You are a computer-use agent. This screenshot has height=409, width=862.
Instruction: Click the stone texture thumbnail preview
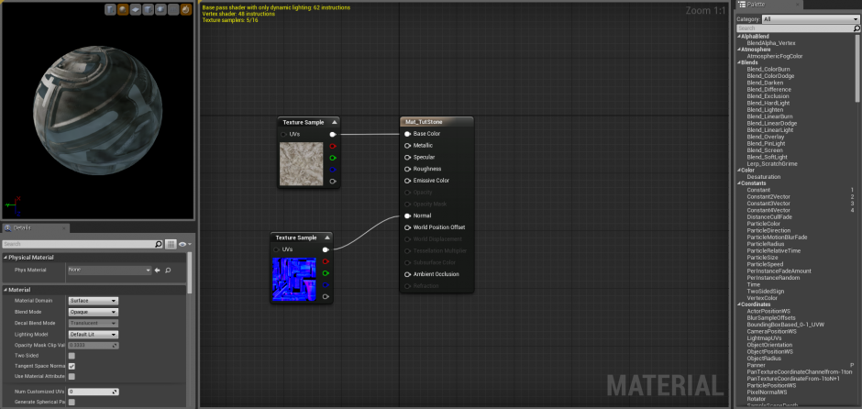point(302,164)
